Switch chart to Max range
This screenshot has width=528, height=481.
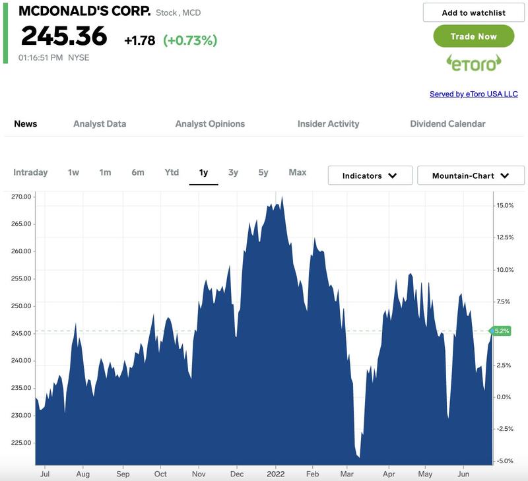point(298,172)
